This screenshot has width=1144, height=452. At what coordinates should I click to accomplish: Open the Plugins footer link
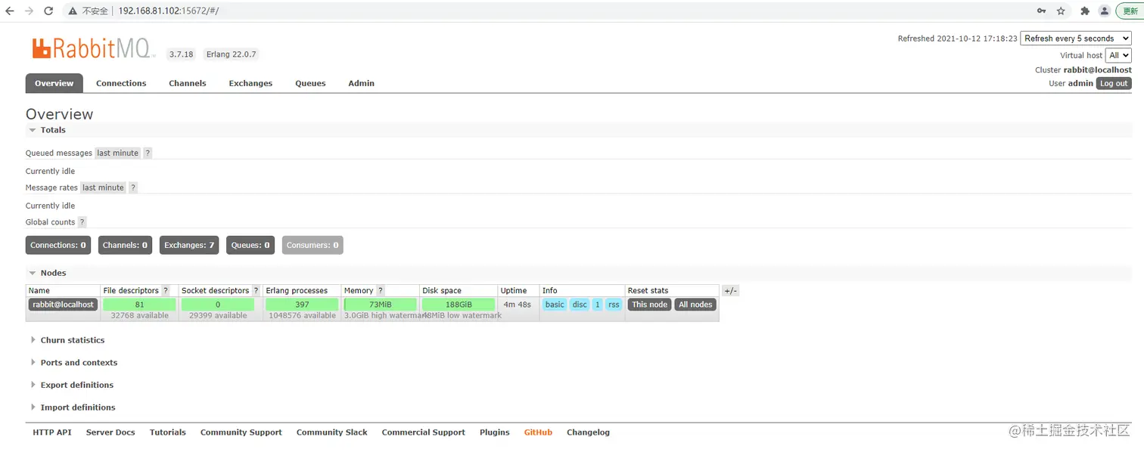[x=495, y=432]
